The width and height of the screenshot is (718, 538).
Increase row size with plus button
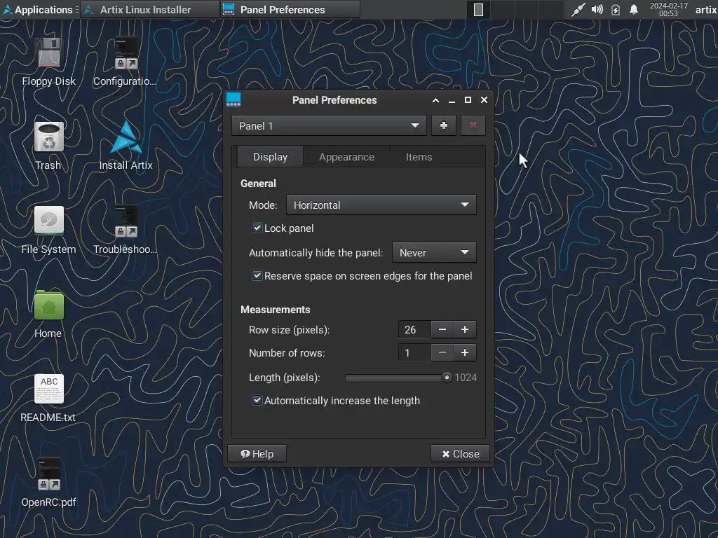point(465,329)
